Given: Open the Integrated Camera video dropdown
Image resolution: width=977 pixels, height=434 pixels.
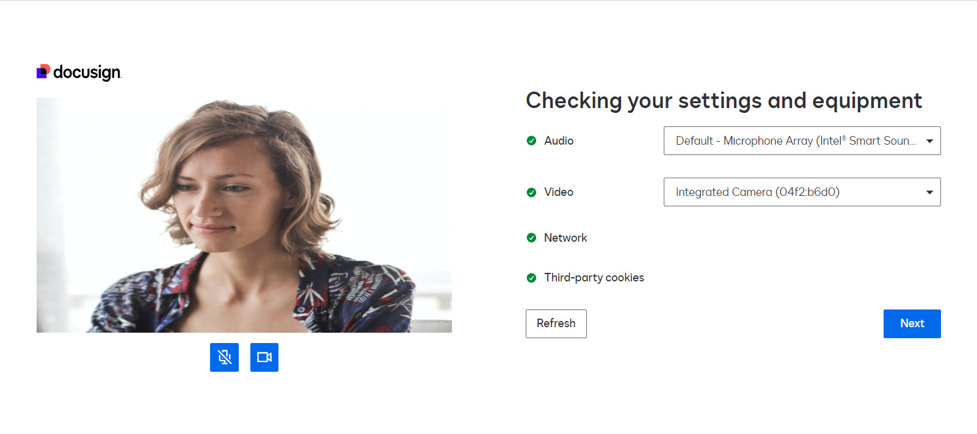Looking at the screenshot, I should tap(794, 192).
